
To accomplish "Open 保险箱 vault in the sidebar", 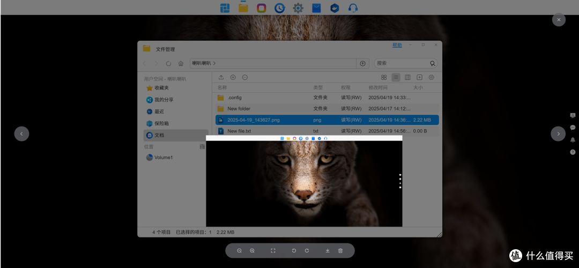I will [x=176, y=123].
